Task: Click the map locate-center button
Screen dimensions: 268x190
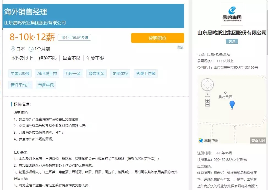Action: [x=208, y=94]
